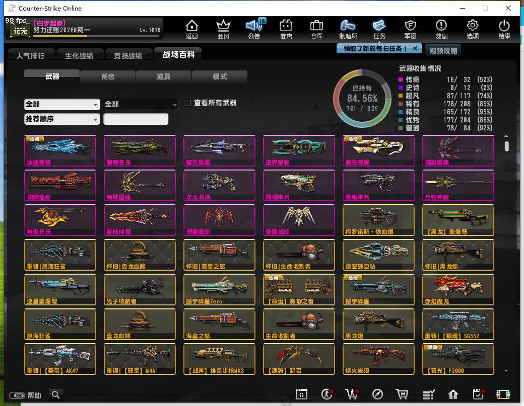Open the 军团 clan shield icon
Image resolution: width=524 pixels, height=406 pixels.
point(410,29)
